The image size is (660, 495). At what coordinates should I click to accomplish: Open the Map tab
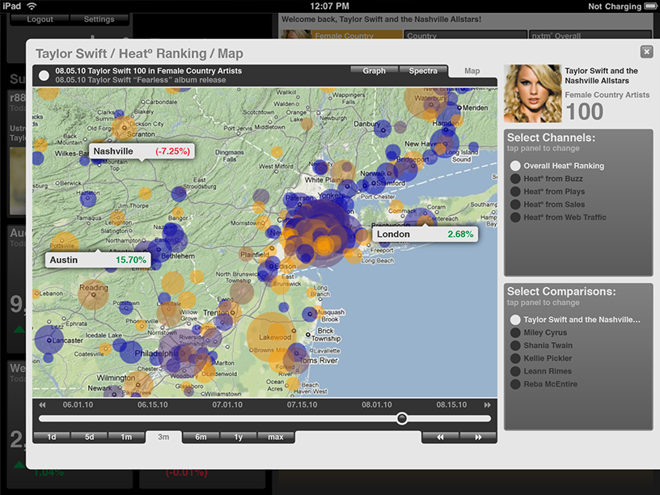[x=472, y=71]
